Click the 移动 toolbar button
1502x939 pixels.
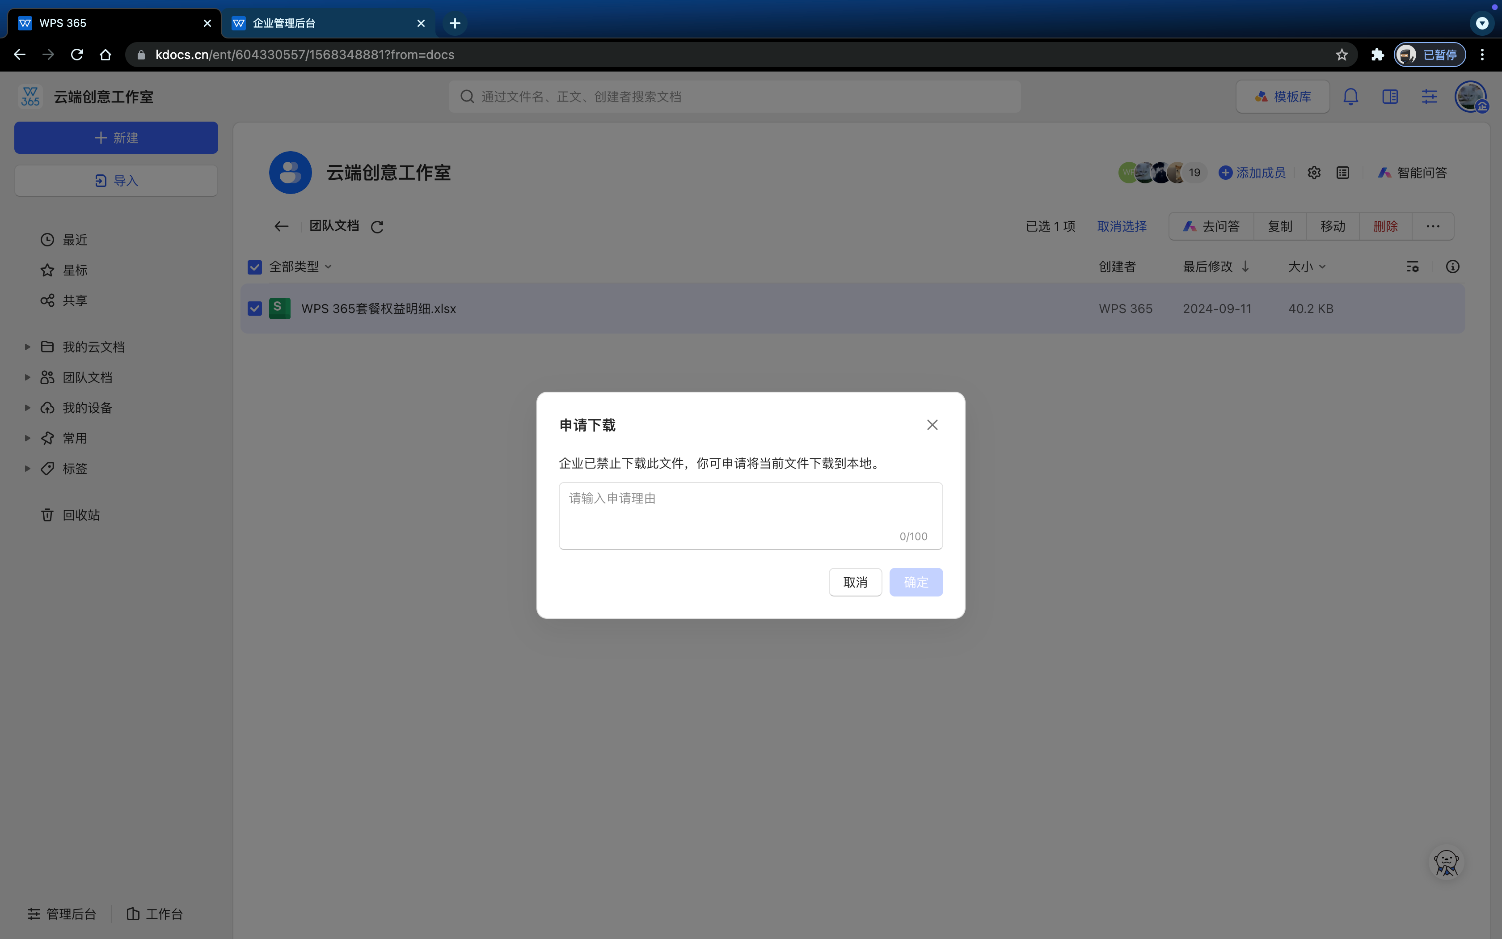tap(1333, 226)
